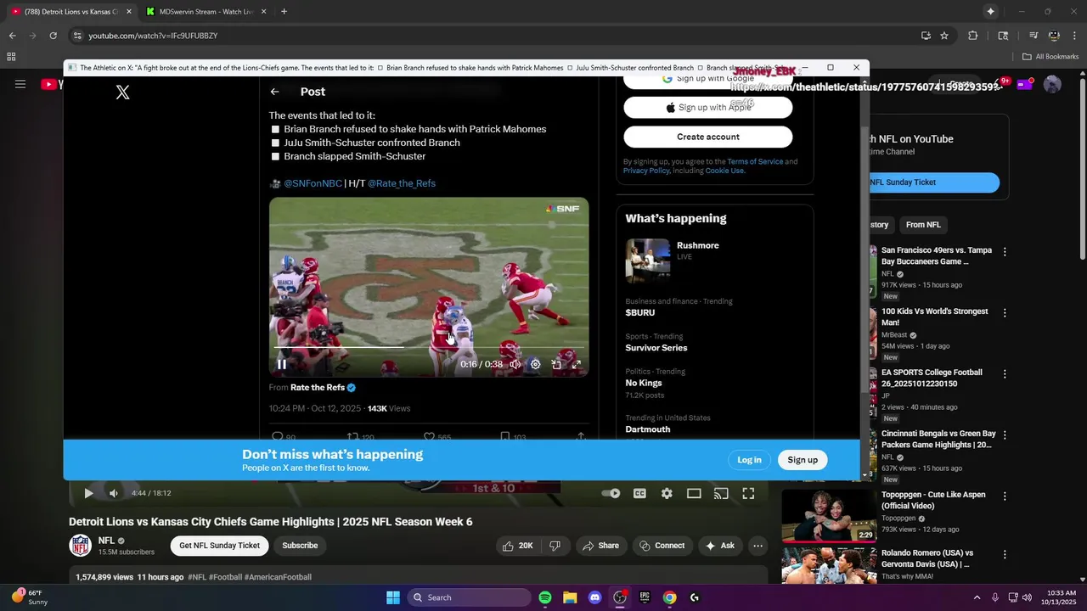
Task: Click Sign up on the X banner
Action: click(x=803, y=460)
